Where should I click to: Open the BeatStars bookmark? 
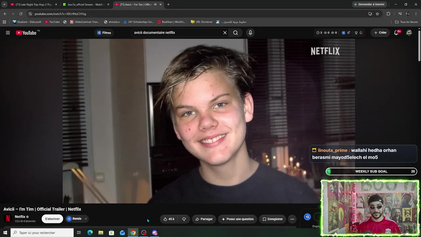click(171, 22)
